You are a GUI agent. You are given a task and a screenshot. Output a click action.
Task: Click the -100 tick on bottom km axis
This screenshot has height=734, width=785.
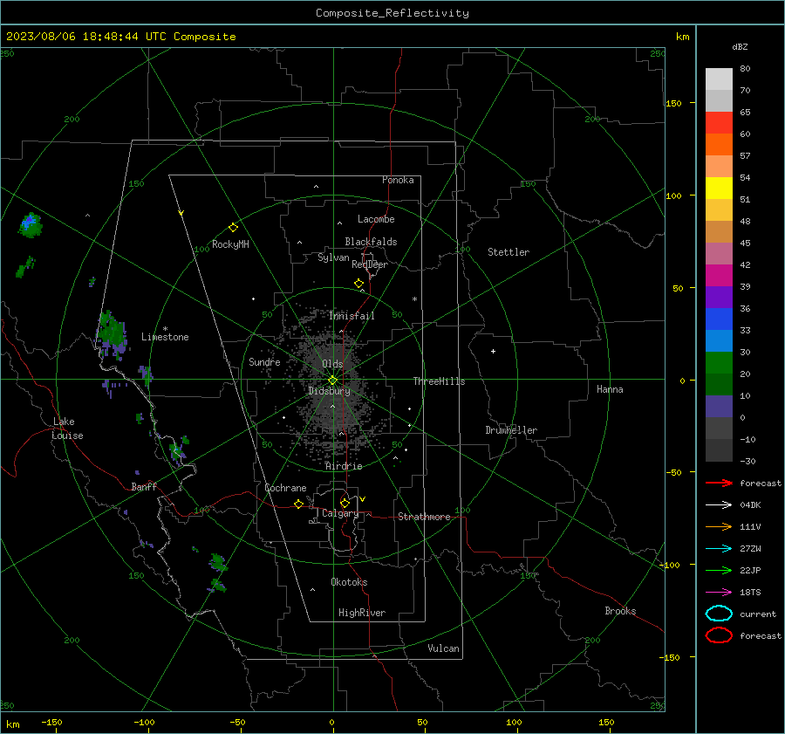tap(144, 723)
